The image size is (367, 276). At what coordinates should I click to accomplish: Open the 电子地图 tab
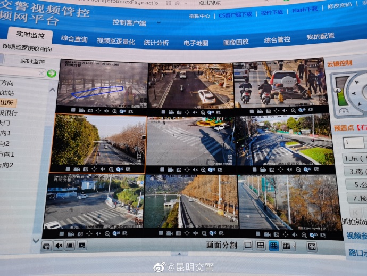pos(196,42)
